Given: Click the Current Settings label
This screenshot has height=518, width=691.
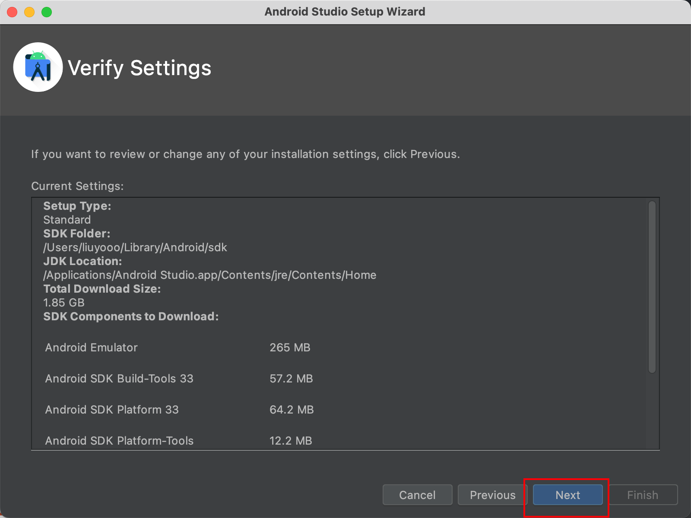Looking at the screenshot, I should tap(77, 186).
